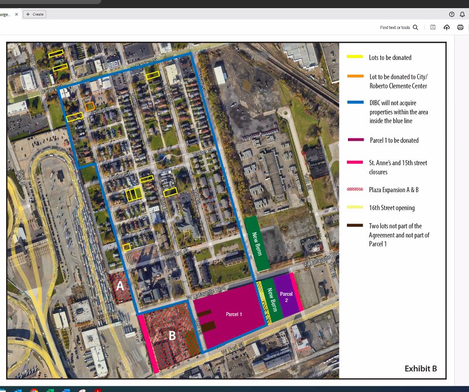Click the orange legend swatch line

coord(356,76)
